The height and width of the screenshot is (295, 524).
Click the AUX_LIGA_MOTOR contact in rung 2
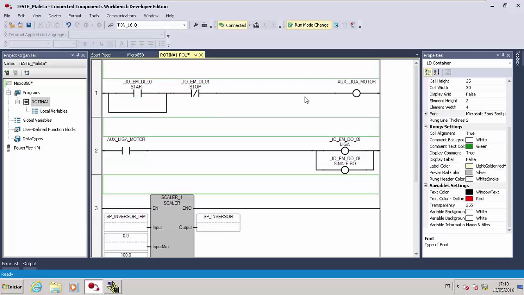coord(126,151)
